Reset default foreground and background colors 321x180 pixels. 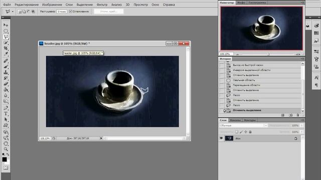pos(4,154)
